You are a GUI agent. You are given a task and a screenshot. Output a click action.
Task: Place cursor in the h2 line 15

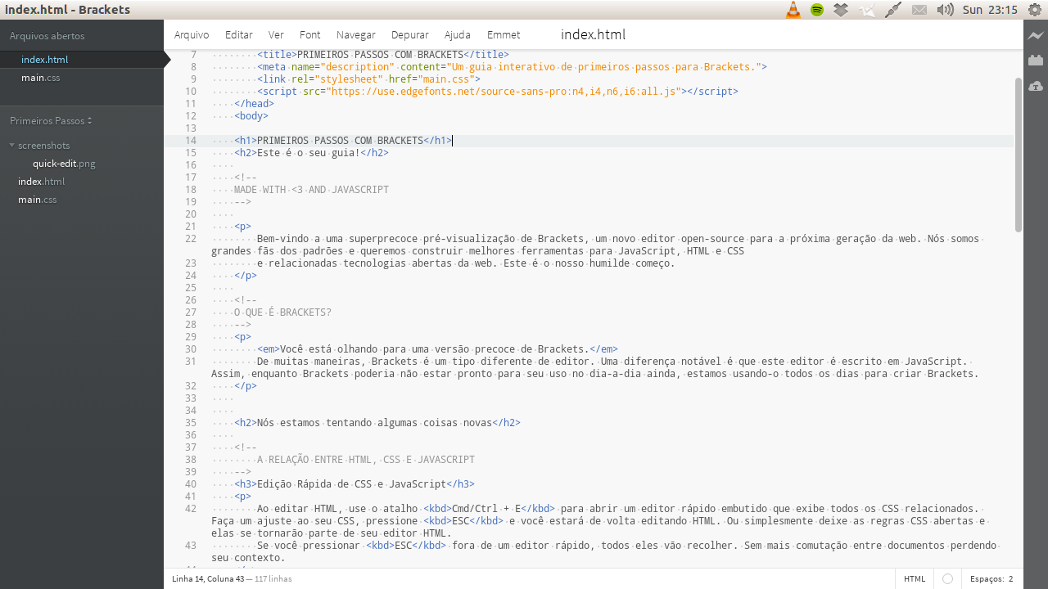coord(311,153)
